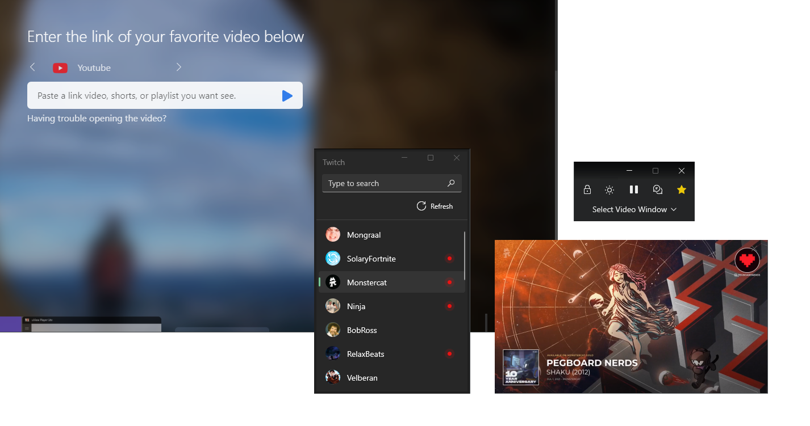Image resolution: width=810 pixels, height=426 pixels.
Task: Click the chat bubble icon in control window
Action: [x=658, y=189]
